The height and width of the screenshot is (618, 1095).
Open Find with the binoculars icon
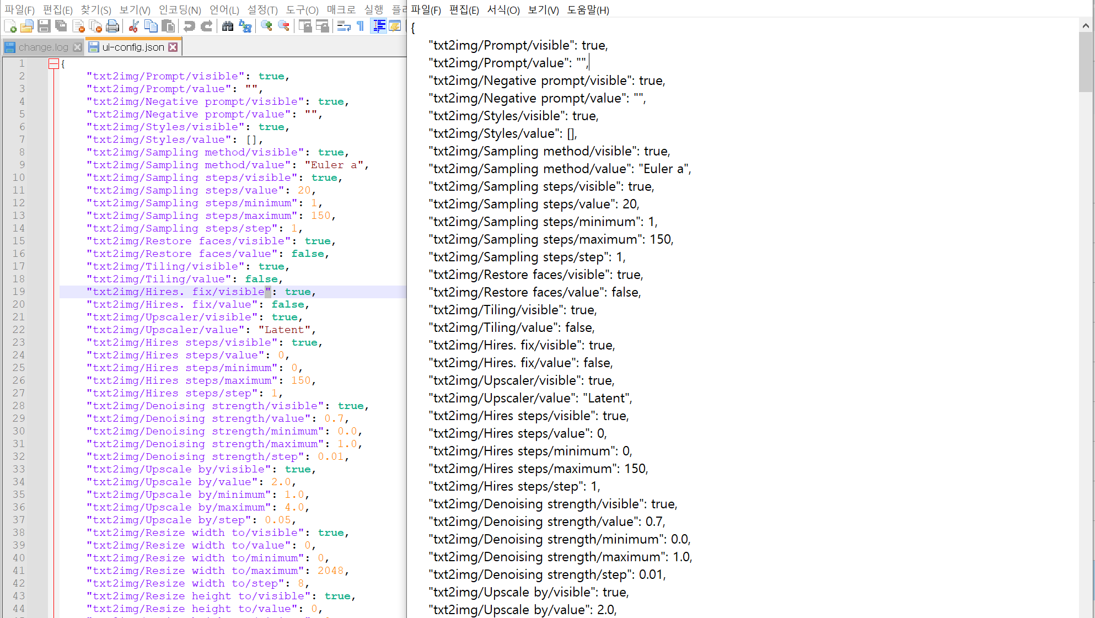228,26
